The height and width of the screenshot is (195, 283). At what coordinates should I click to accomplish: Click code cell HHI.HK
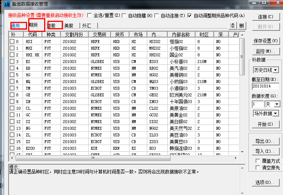point(33,55)
